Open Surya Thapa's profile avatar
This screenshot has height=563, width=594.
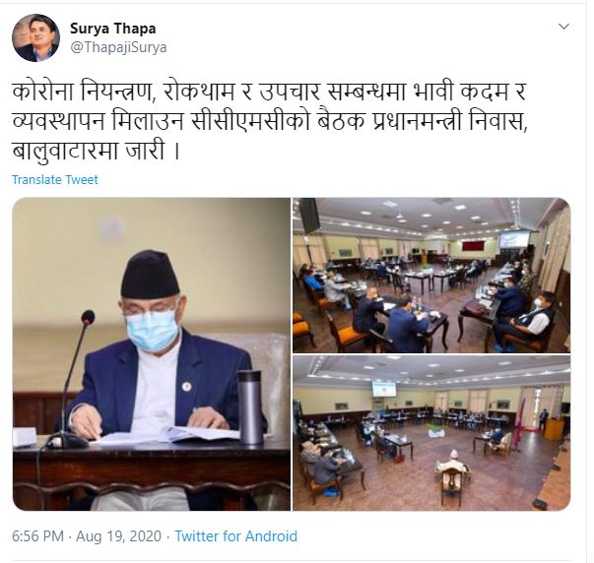coord(36,37)
